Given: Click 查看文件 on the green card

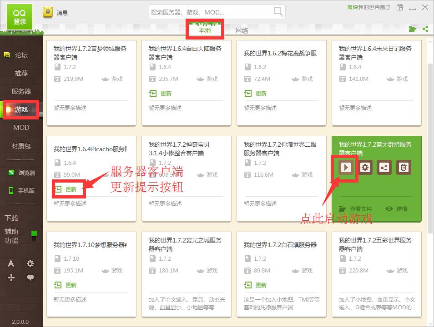Looking at the screenshot, I should [x=355, y=209].
